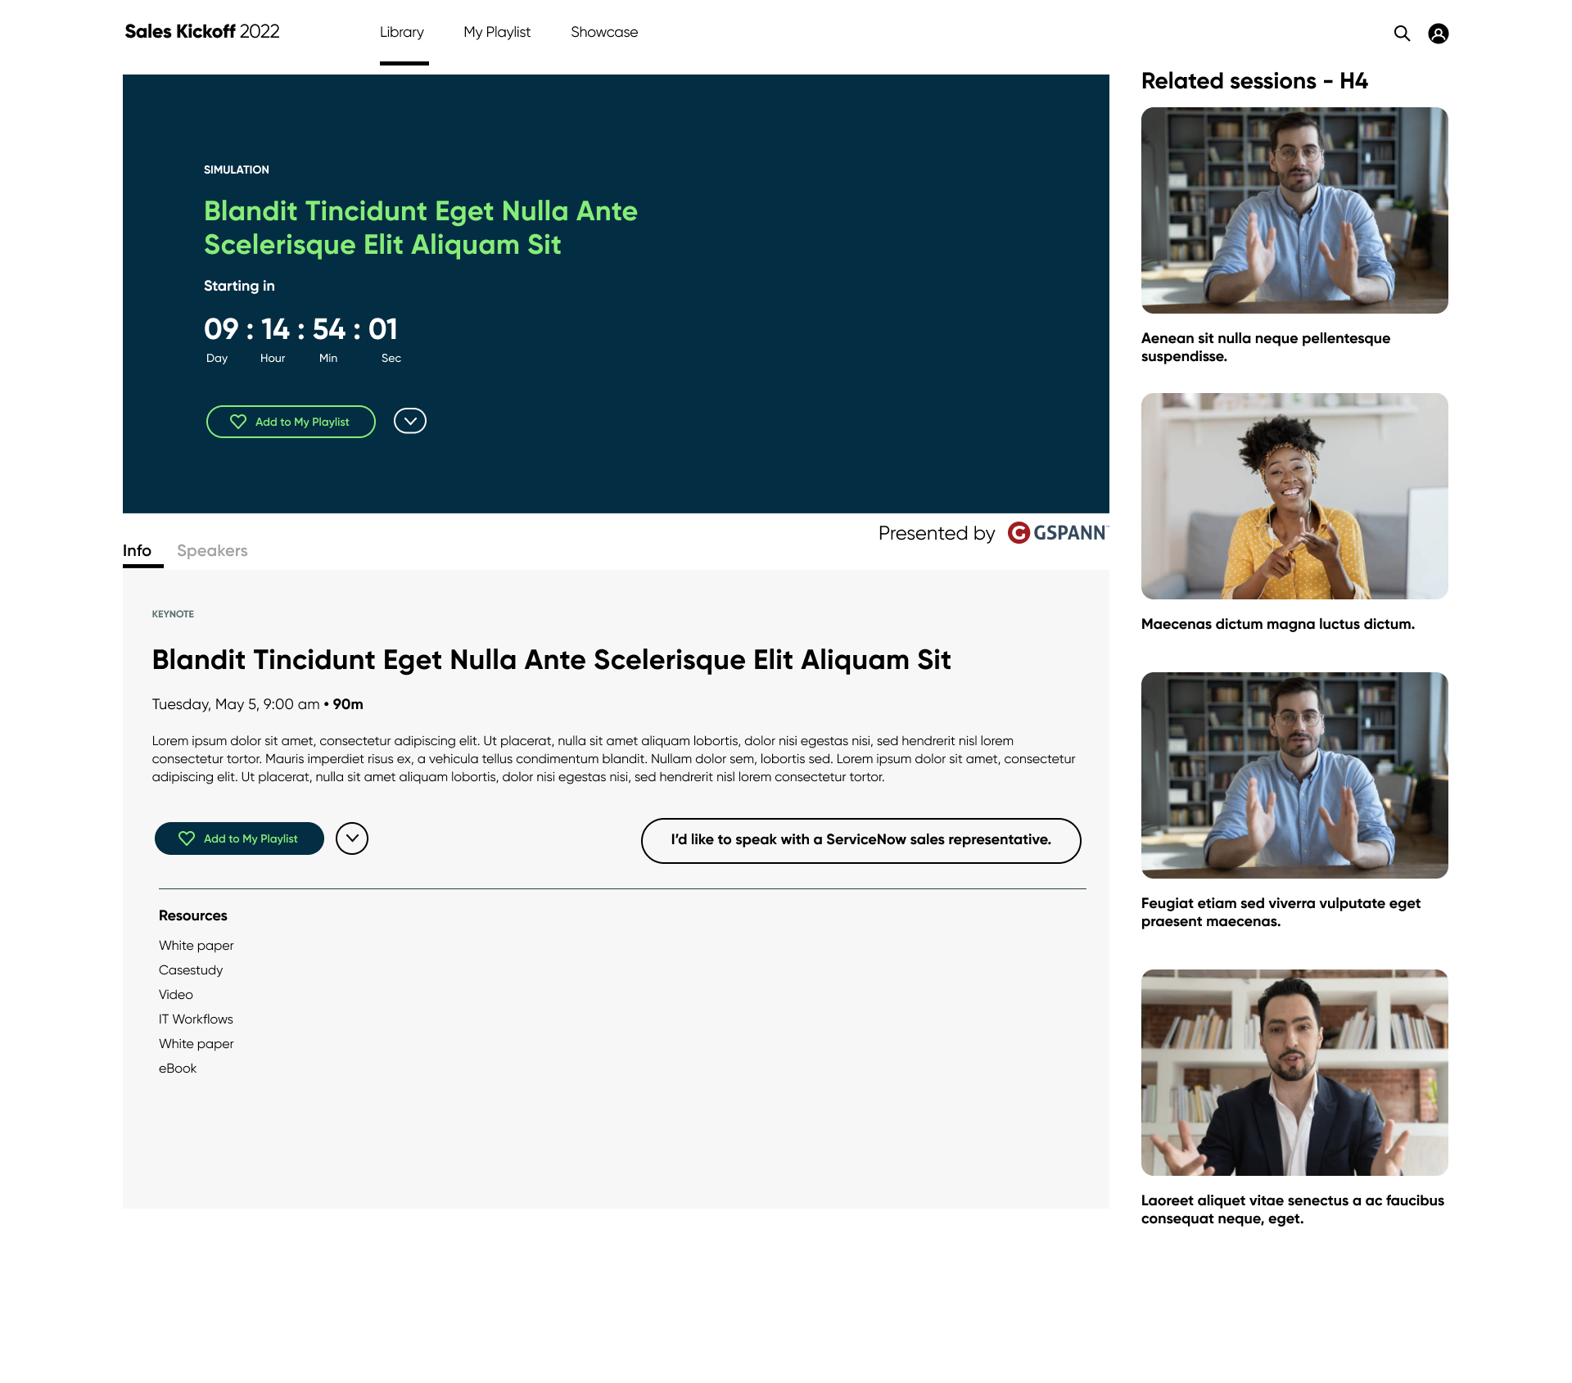Go to the My Playlist menu item
Screen dimensions: 1572x1383
[497, 32]
